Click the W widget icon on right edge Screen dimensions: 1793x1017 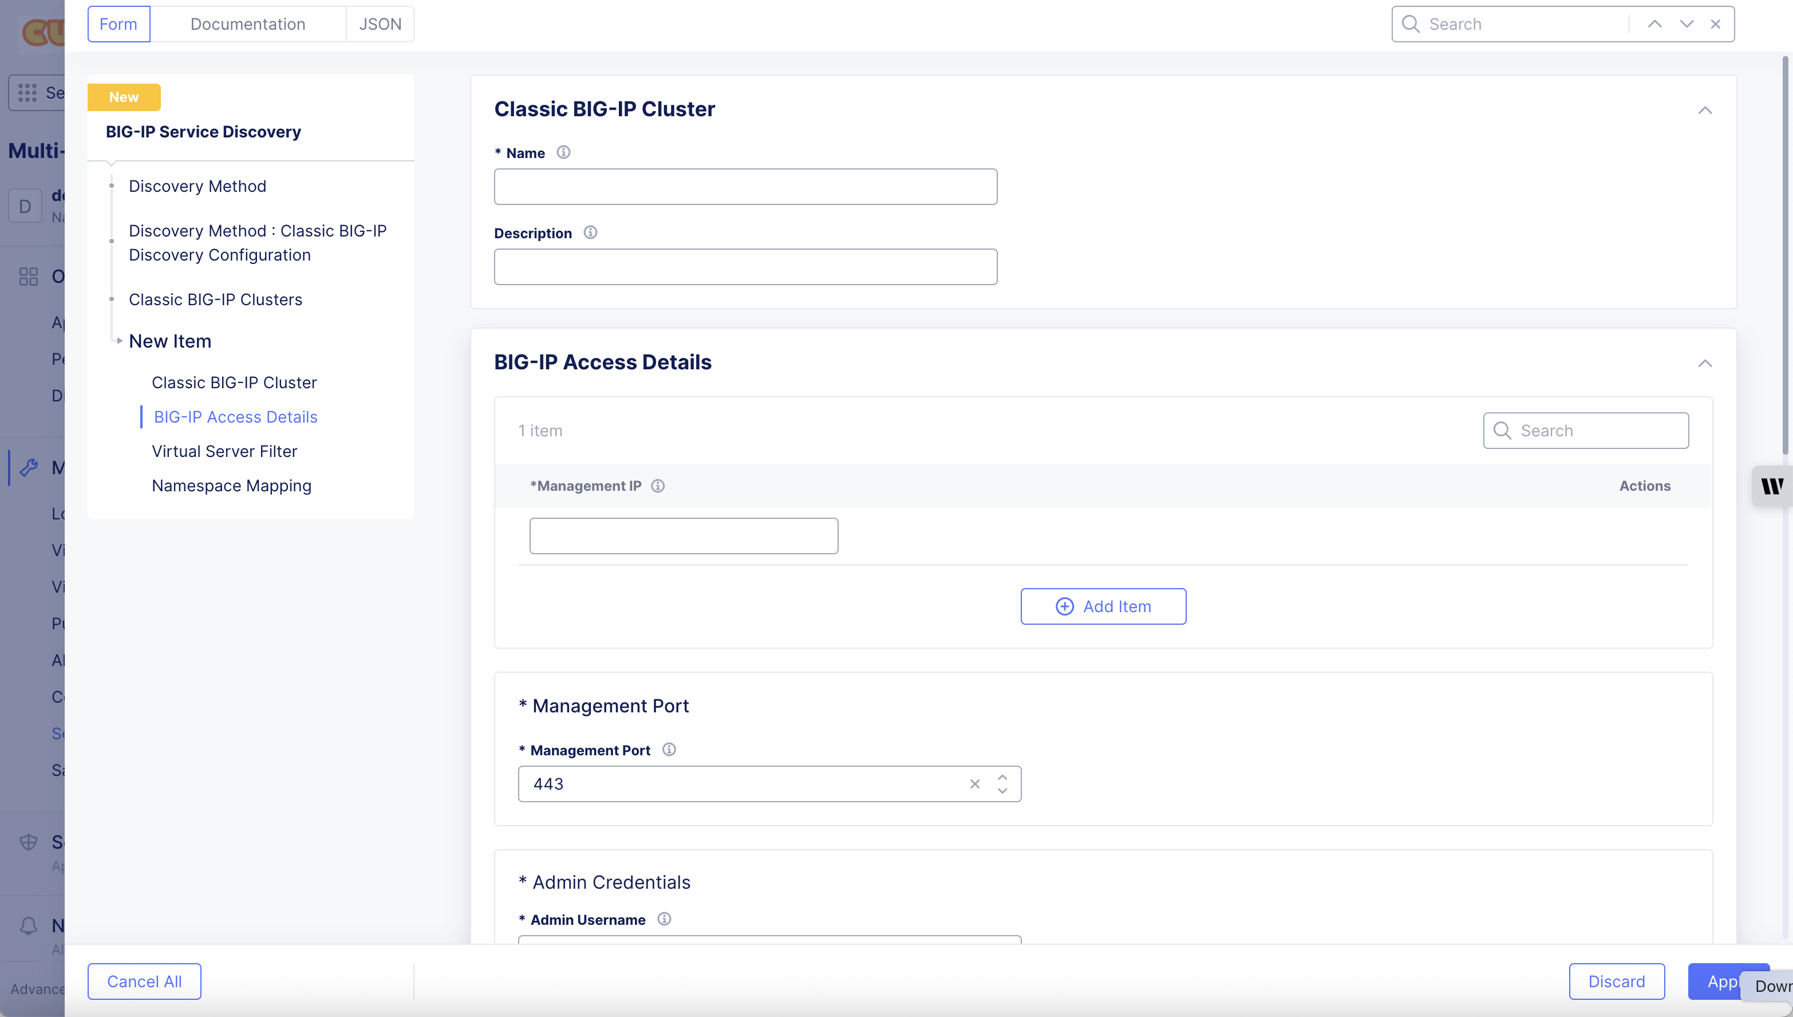(x=1772, y=486)
